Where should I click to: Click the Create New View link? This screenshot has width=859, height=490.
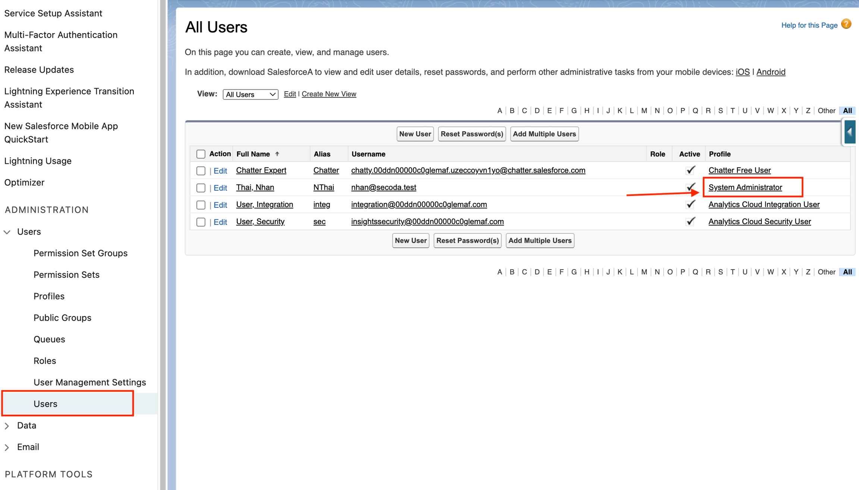[328, 94]
